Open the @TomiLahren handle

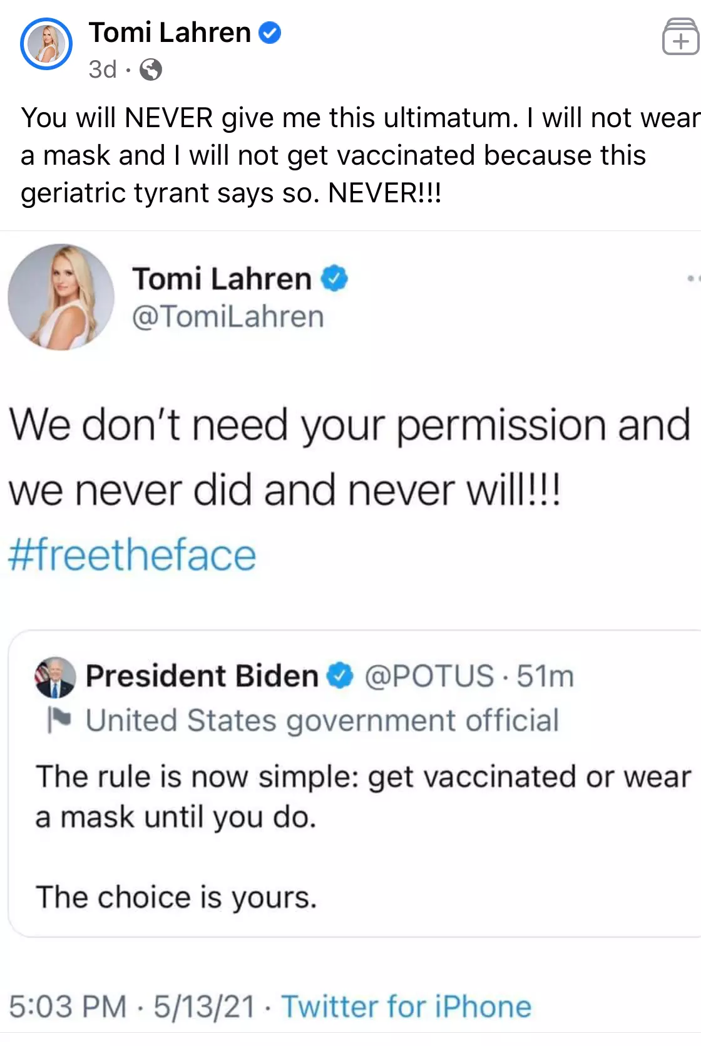228,316
